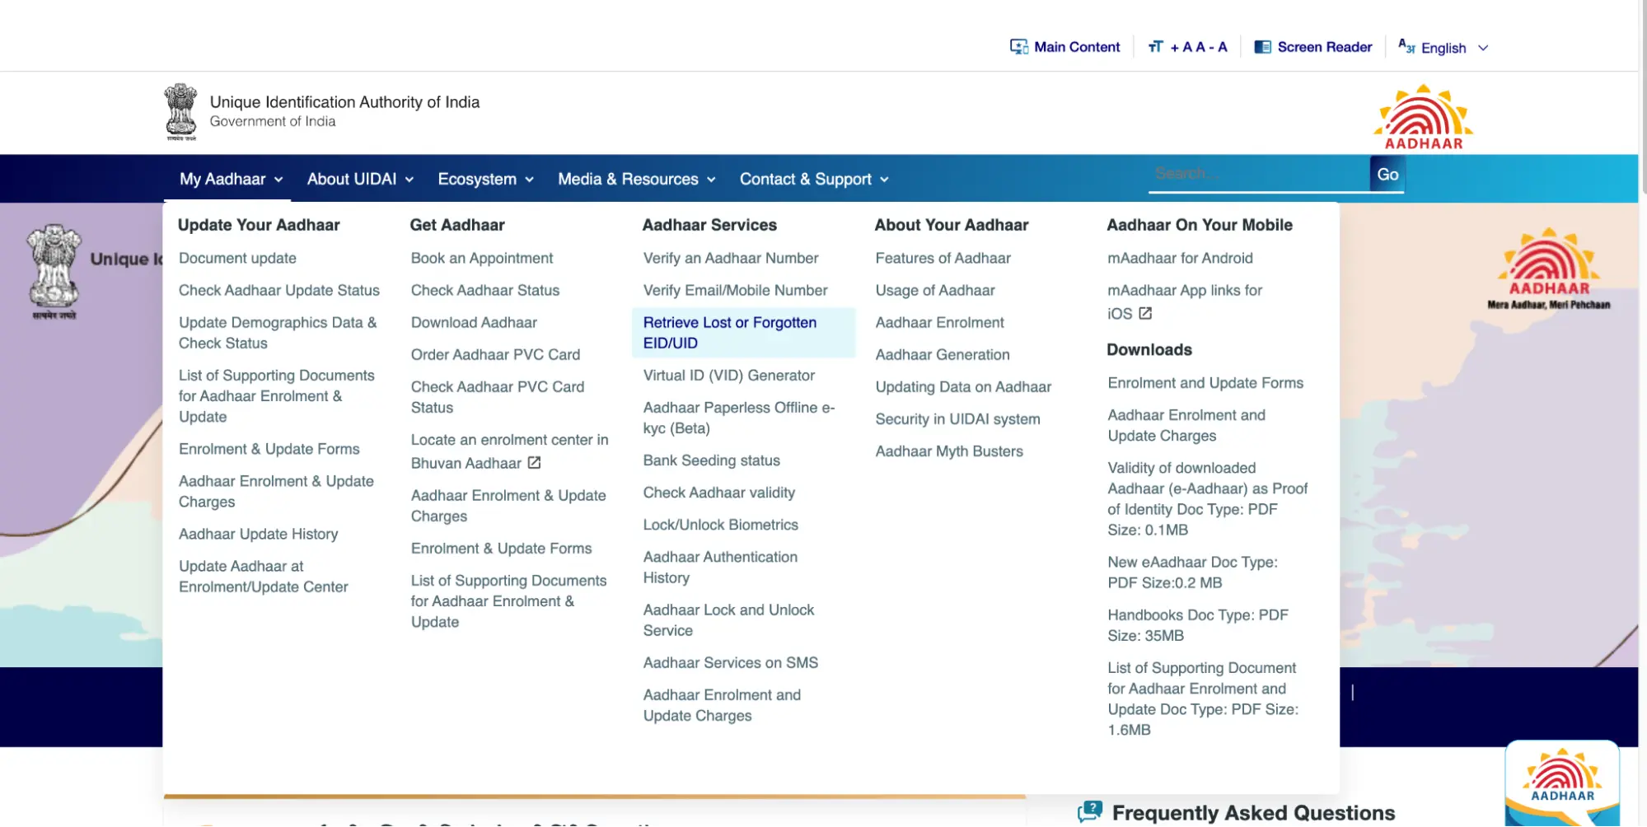The height and width of the screenshot is (827, 1647).
Task: Click the Aadhaar logo in top right header
Action: pyautogui.click(x=1423, y=117)
